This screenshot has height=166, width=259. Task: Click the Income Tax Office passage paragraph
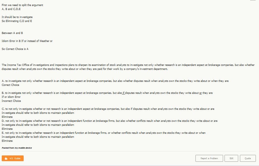click(x=128, y=67)
